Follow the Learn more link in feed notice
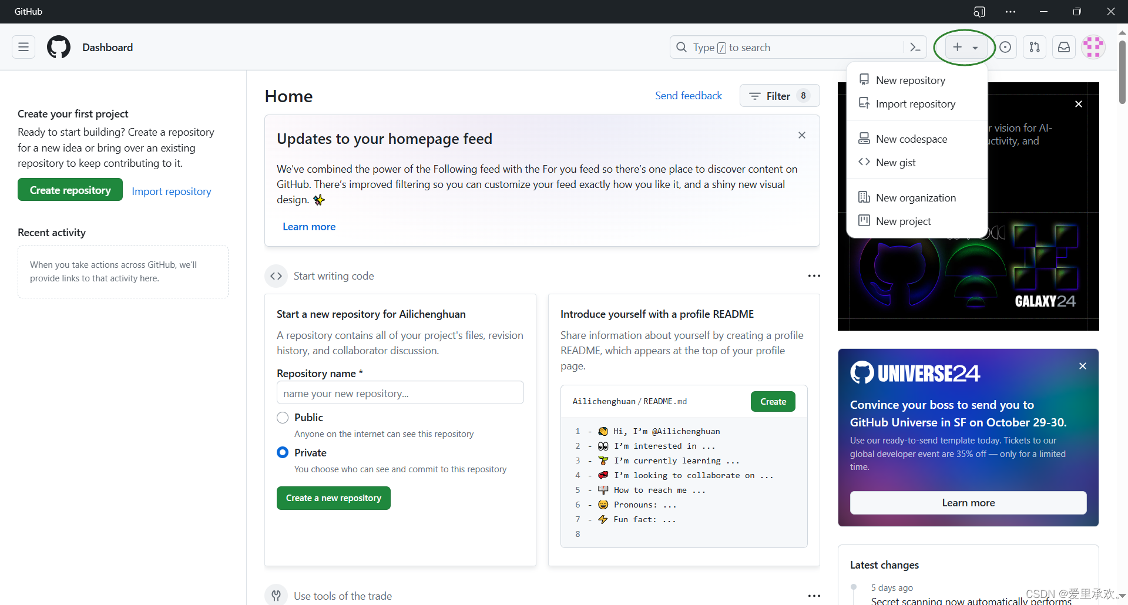This screenshot has width=1128, height=605. [x=309, y=227]
